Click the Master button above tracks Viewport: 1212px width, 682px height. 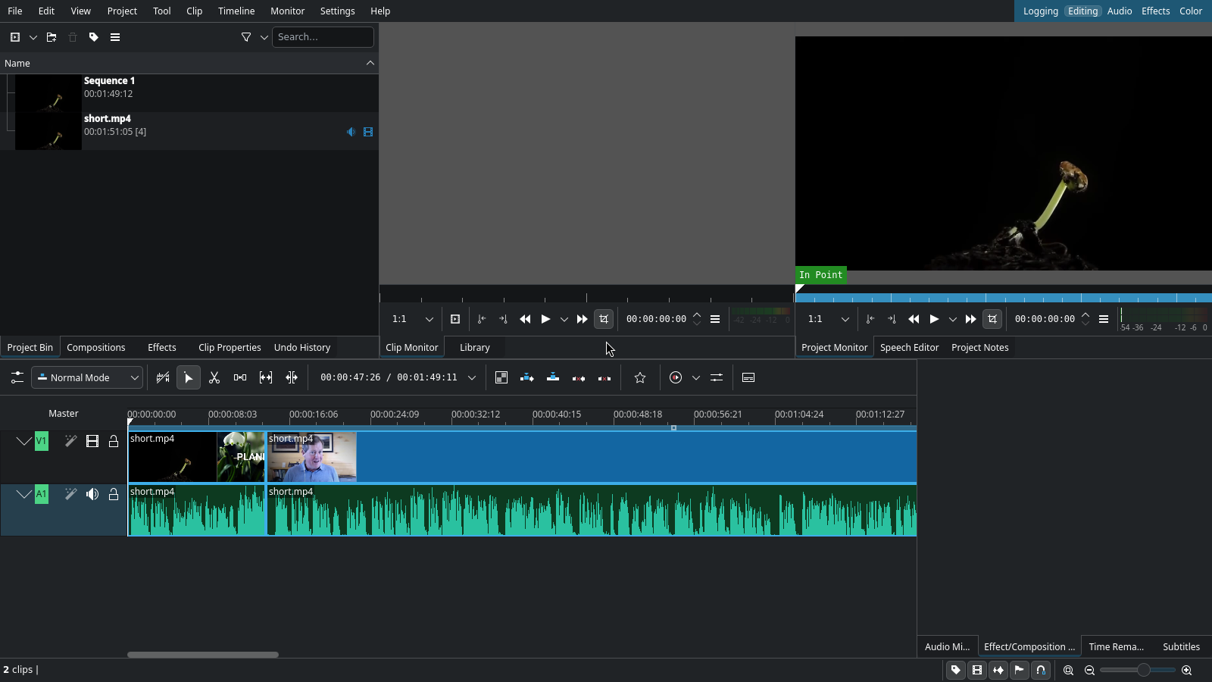[64, 414]
